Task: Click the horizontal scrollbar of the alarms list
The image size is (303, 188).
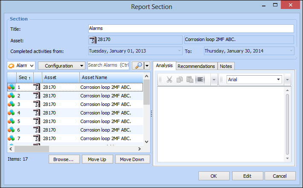Action: pos(76,149)
